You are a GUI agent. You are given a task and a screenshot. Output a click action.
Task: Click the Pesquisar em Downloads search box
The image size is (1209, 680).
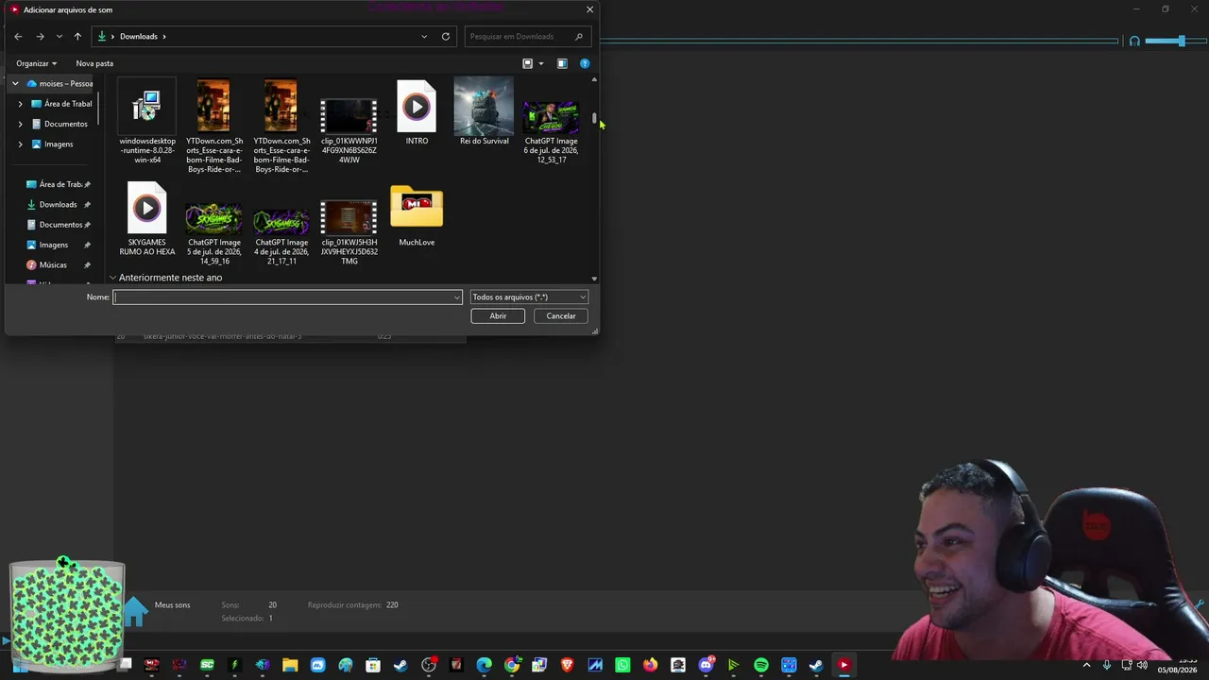(x=528, y=37)
